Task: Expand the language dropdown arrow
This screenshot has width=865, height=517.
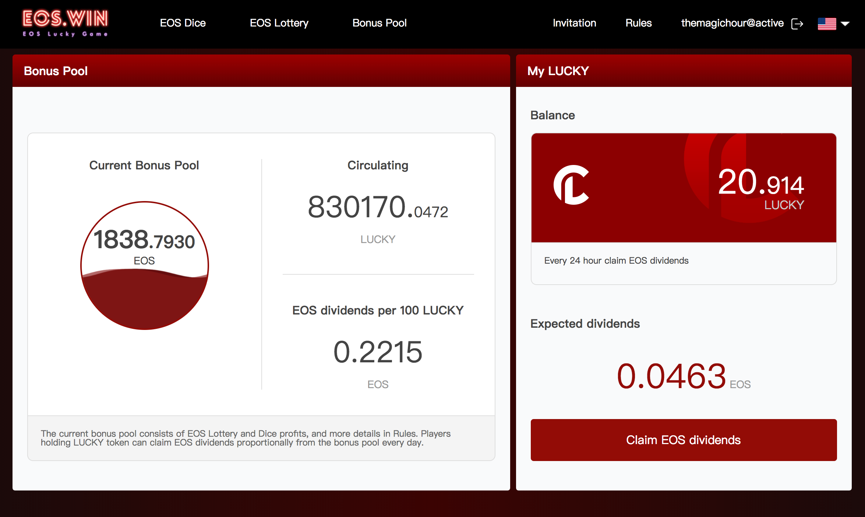Action: tap(845, 24)
